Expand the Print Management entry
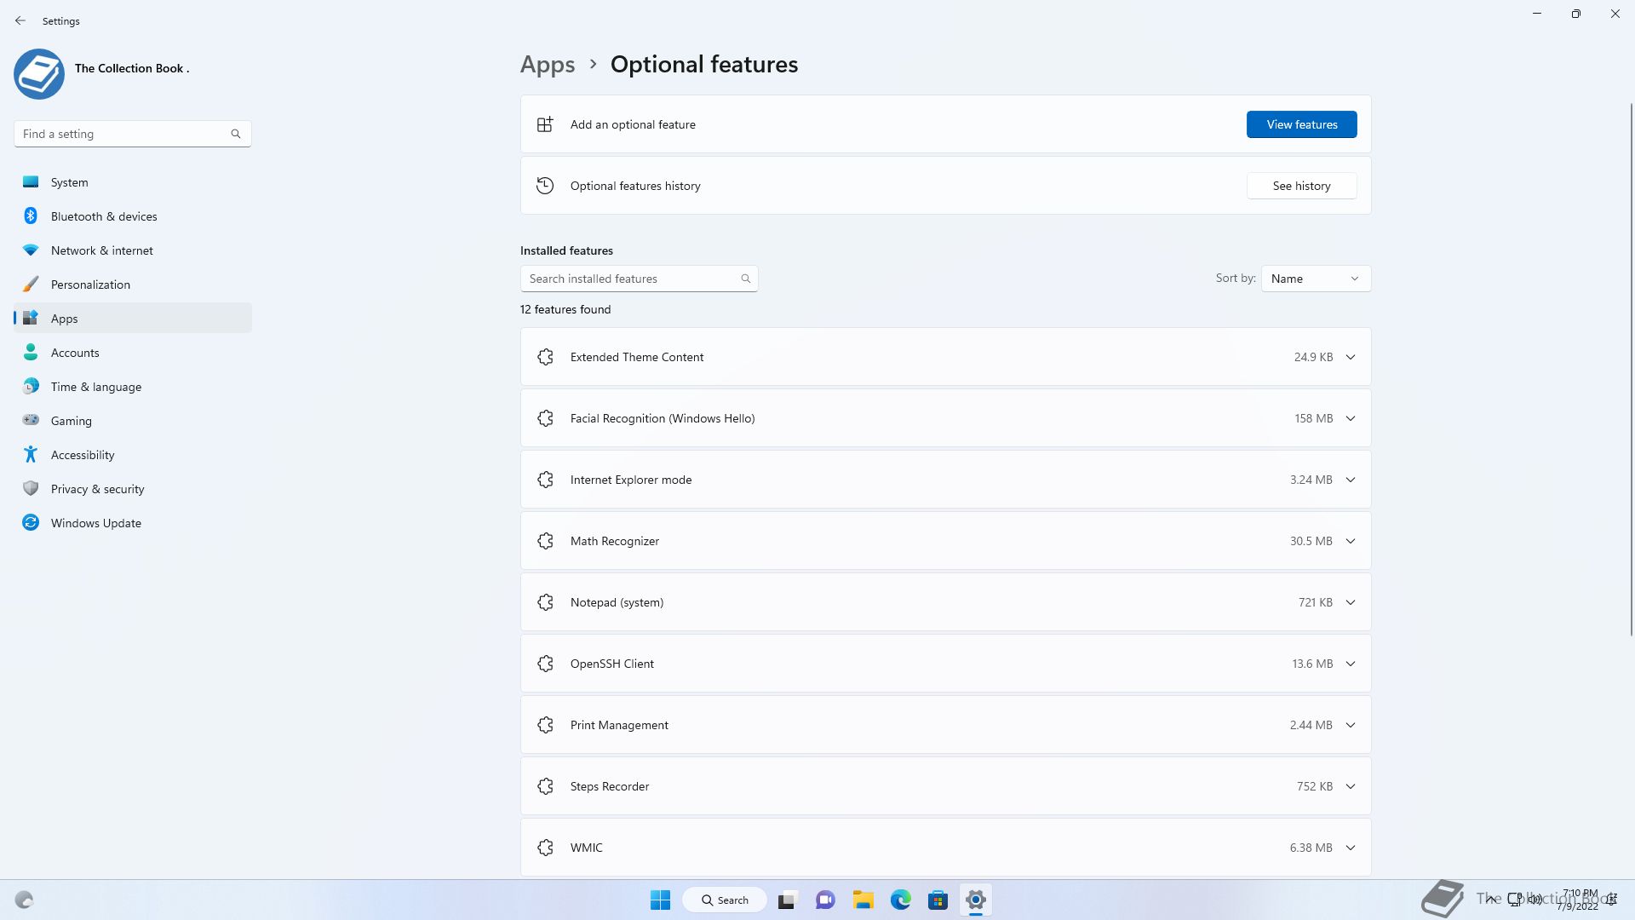 1351,725
